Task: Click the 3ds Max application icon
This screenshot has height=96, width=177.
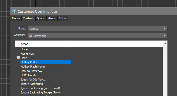Action: coord(14,11)
